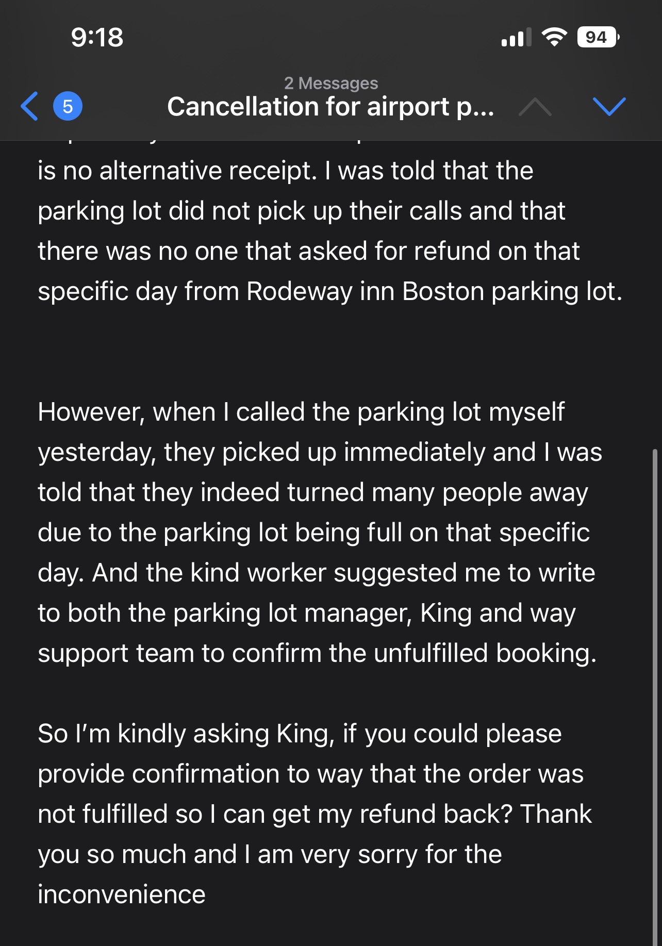Tap the battery indicator showing 94

pyautogui.click(x=598, y=37)
